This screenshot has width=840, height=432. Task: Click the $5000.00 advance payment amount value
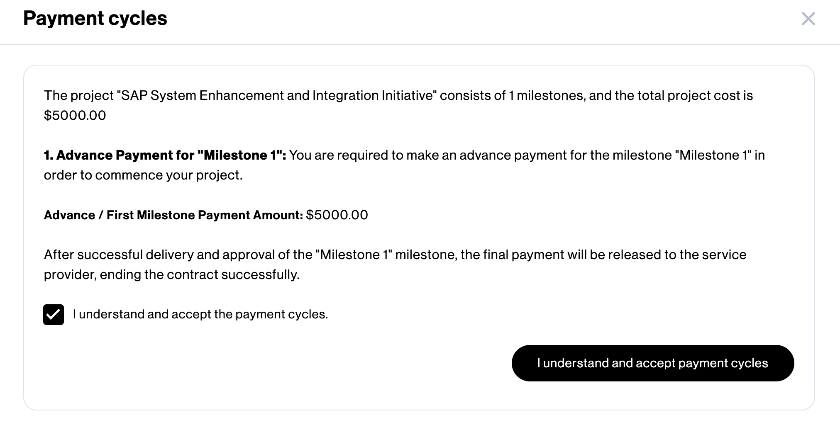click(337, 215)
